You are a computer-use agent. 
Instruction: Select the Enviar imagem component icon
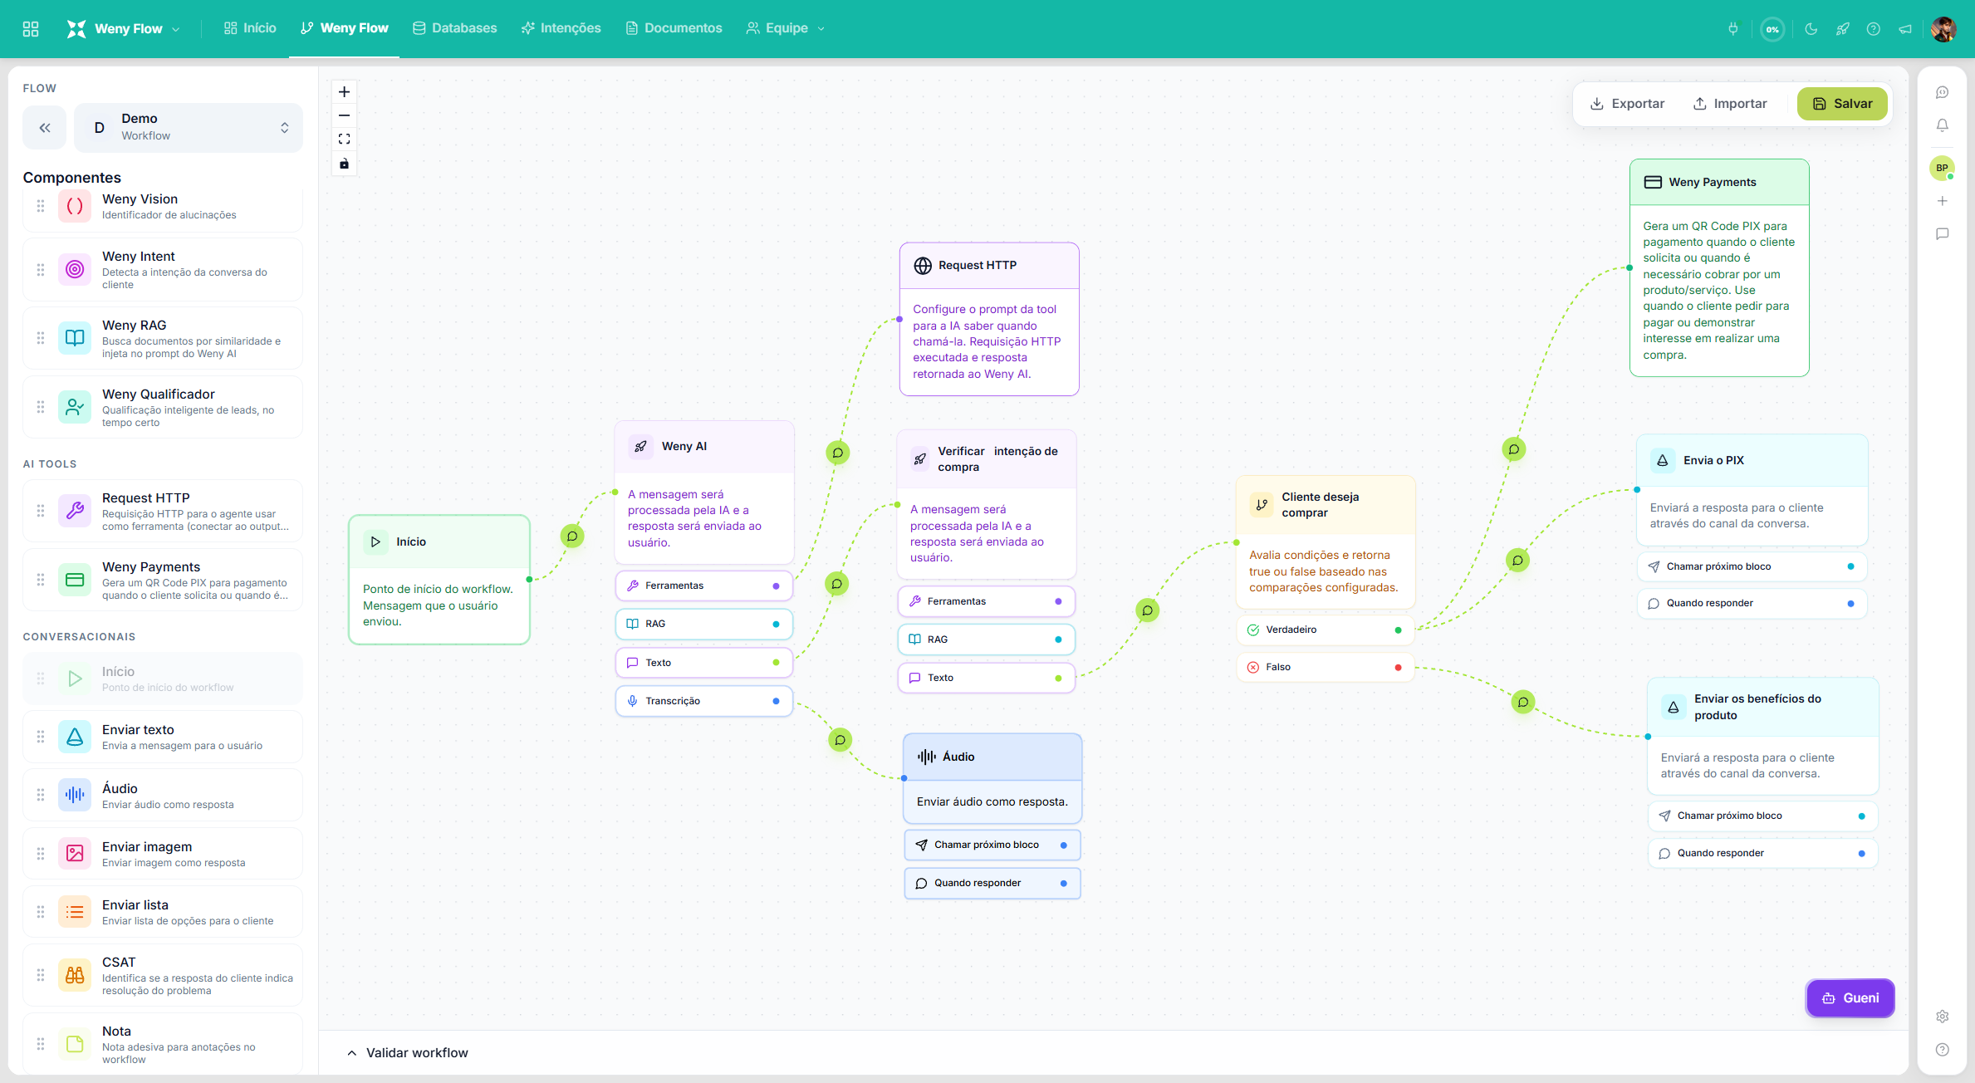75,853
